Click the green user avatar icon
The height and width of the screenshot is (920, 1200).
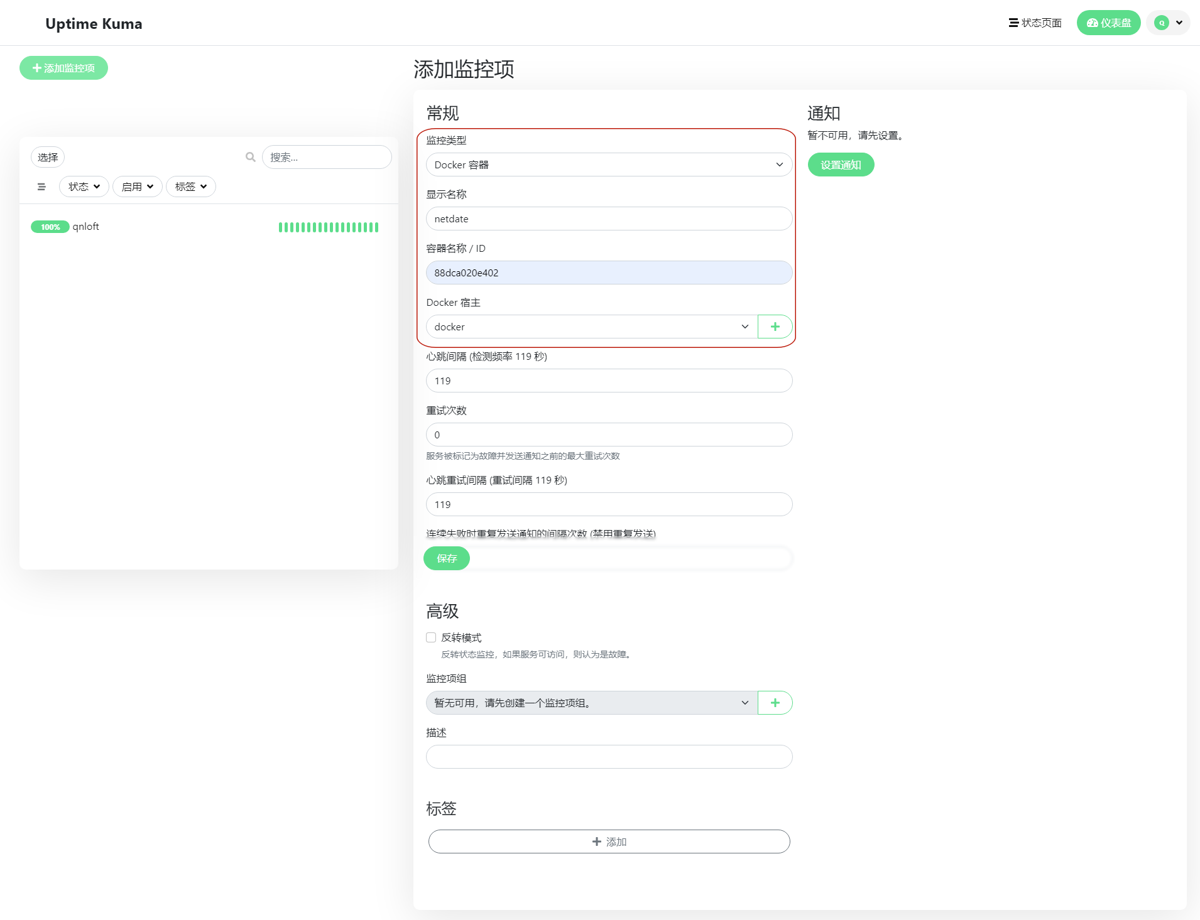[x=1162, y=23]
